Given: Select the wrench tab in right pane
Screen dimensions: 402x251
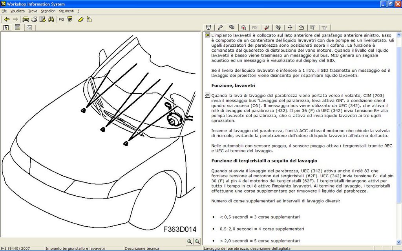Looking at the screenshot, I should (x=220, y=27).
